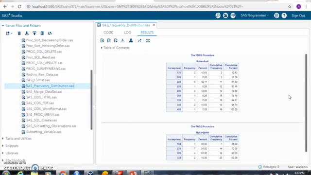311x175 pixels.
Task: Open results in a new browser tab icon
Action: pyautogui.click(x=139, y=41)
